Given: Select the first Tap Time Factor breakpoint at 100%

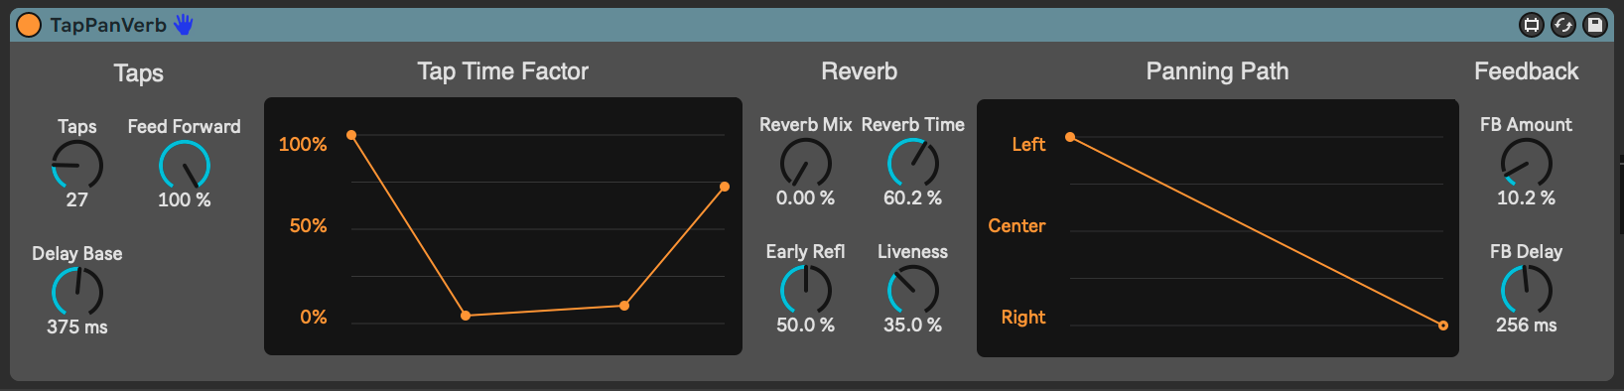Looking at the screenshot, I should point(351,135).
